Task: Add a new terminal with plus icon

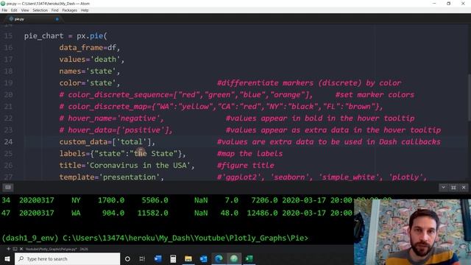Action: [x=8, y=249]
